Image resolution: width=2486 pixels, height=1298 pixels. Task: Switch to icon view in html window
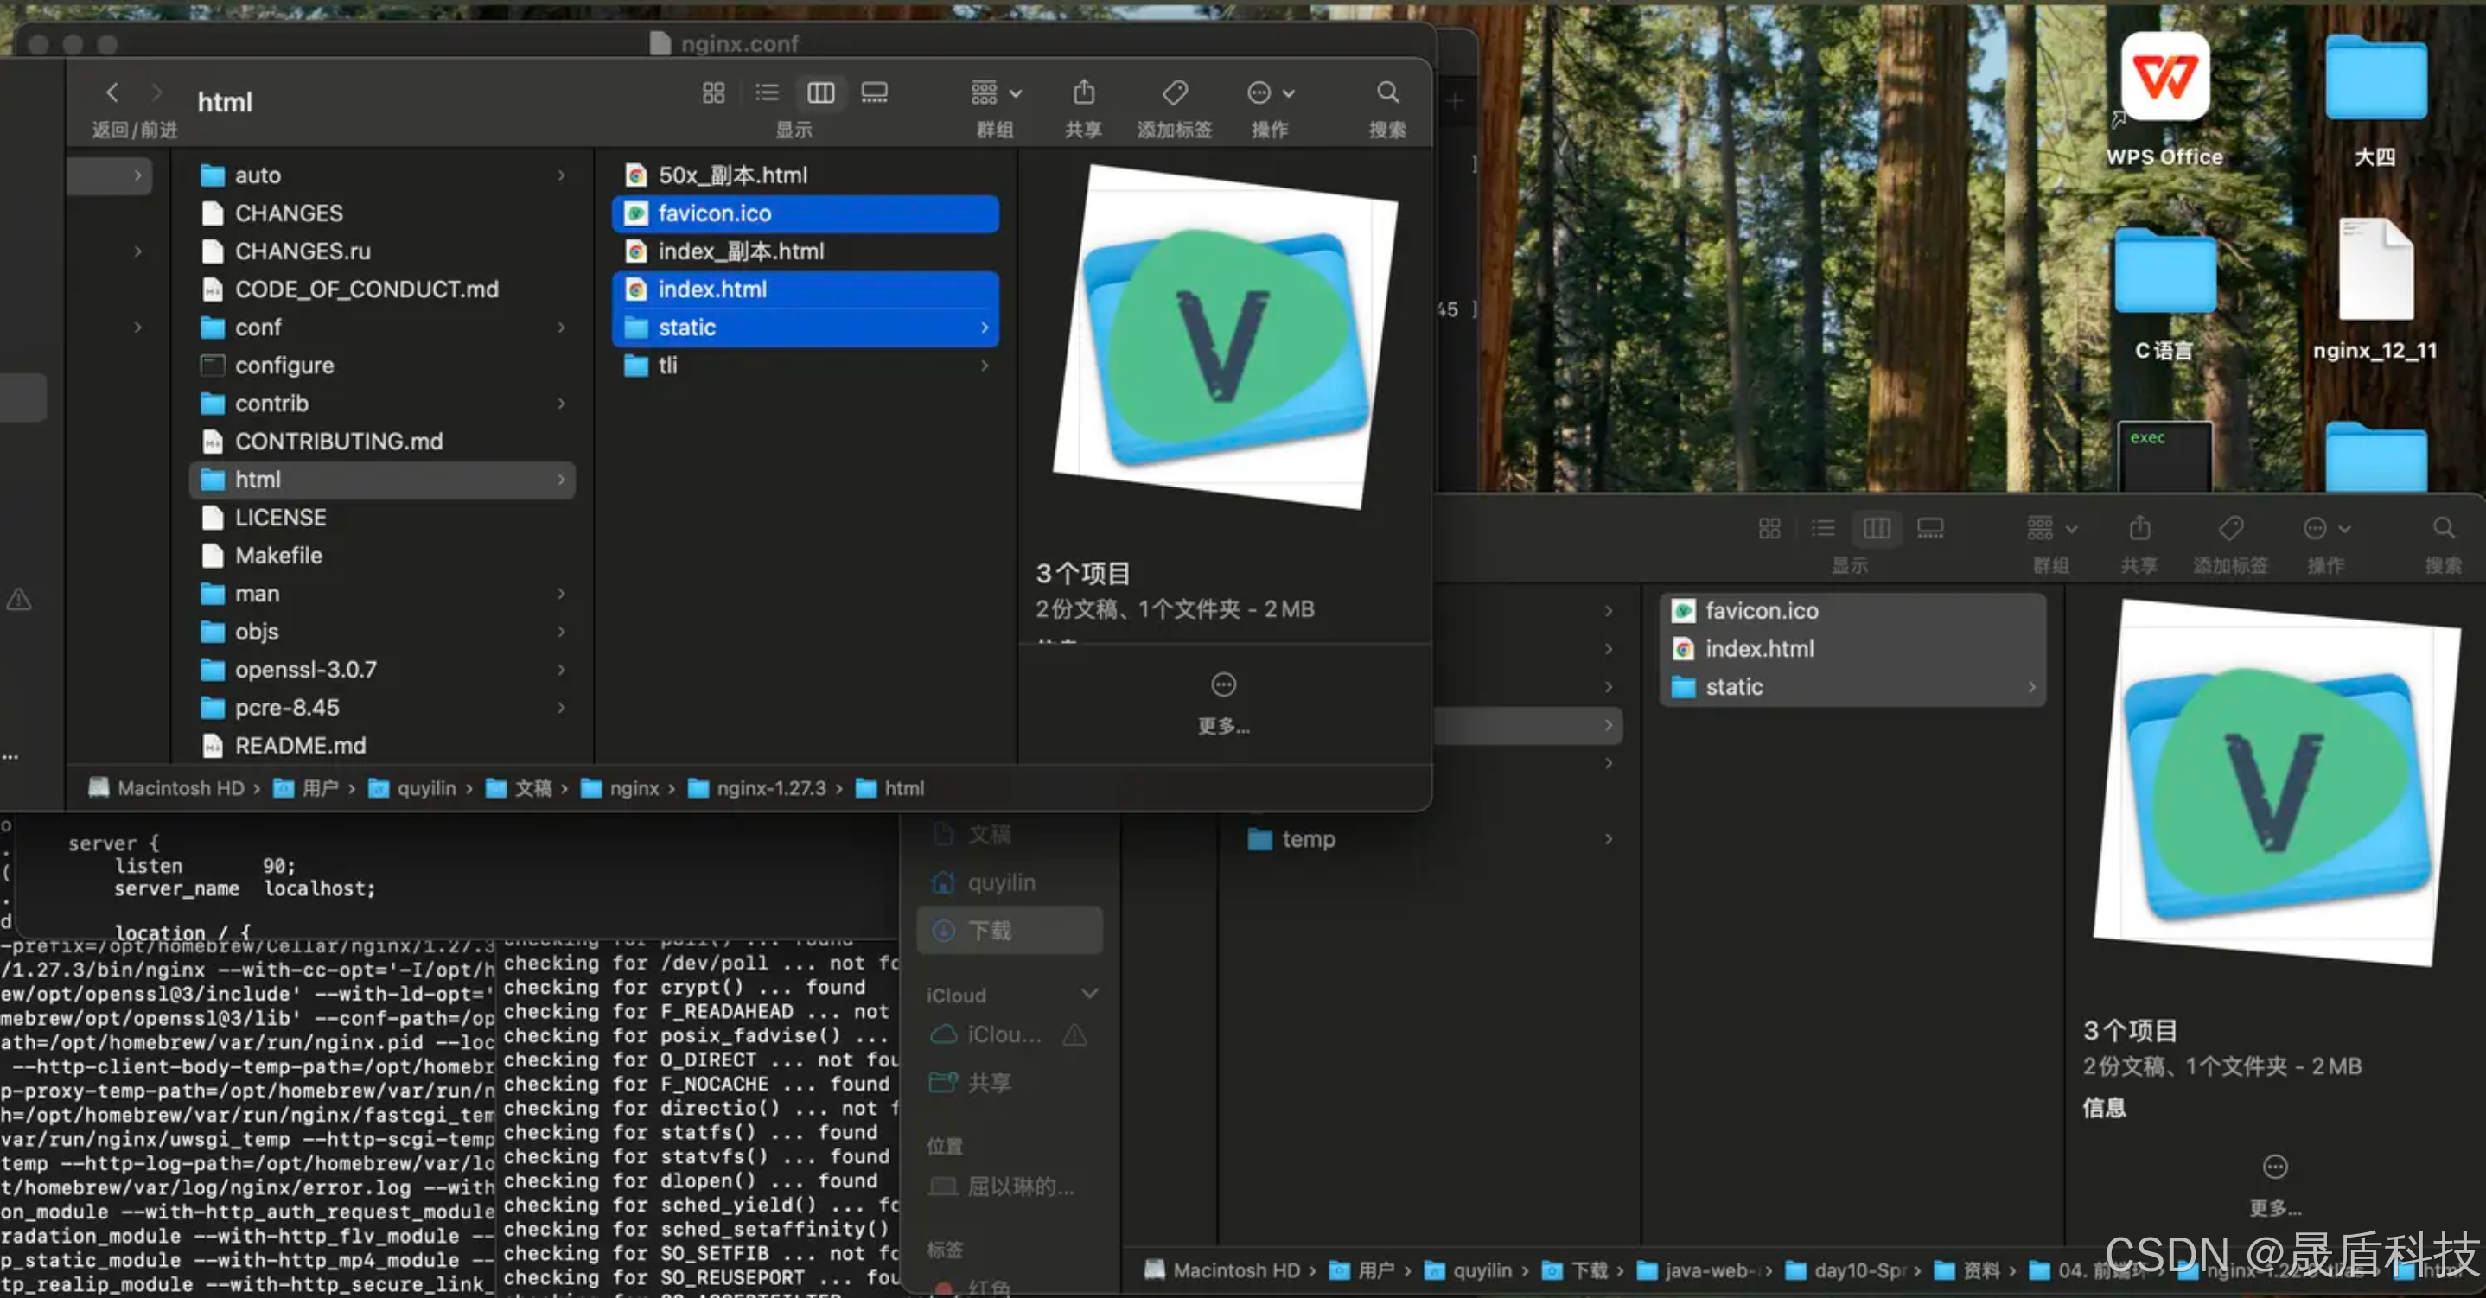713,92
